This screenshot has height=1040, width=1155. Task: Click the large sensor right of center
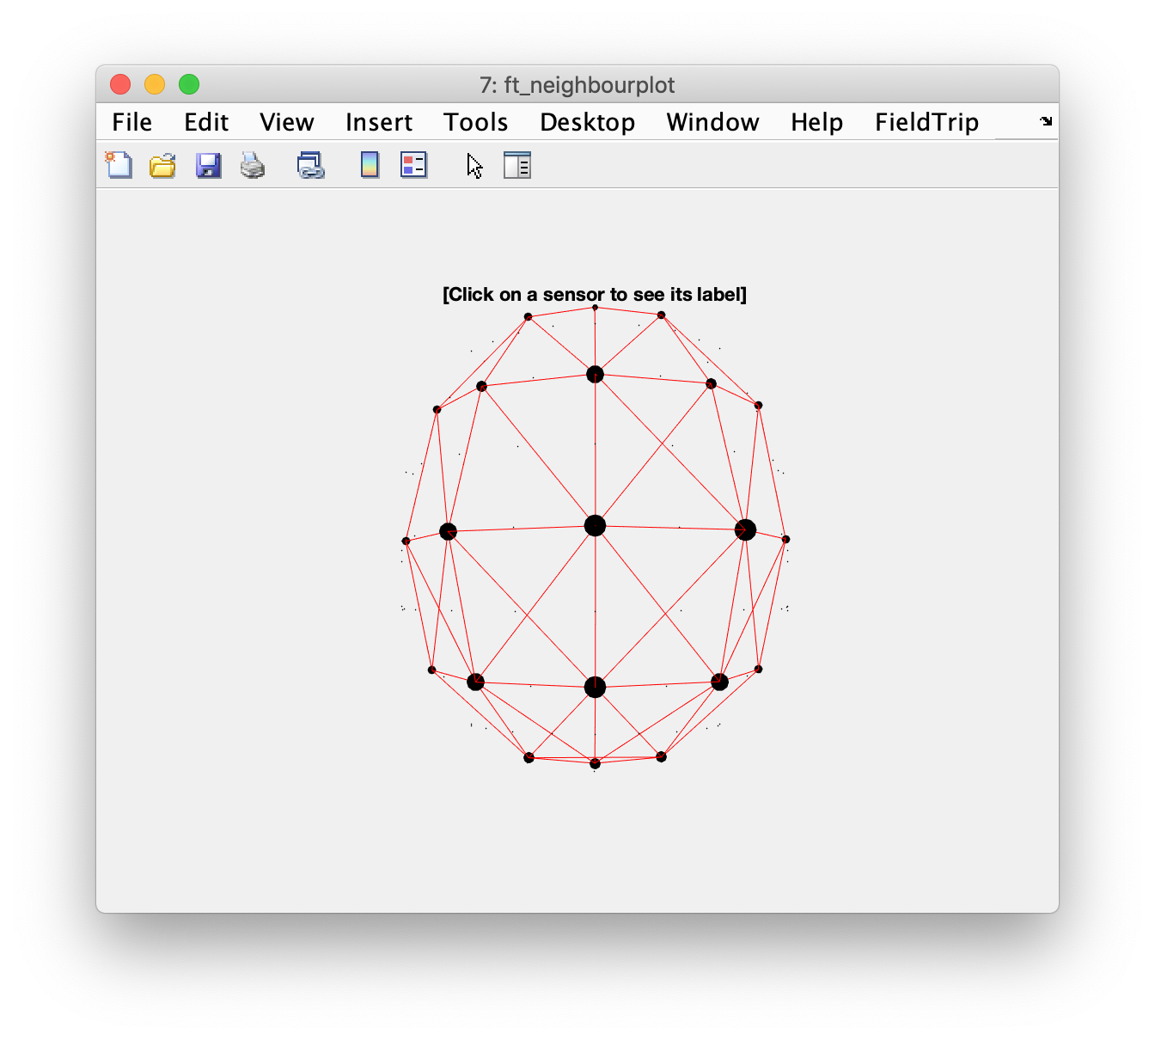click(x=745, y=529)
